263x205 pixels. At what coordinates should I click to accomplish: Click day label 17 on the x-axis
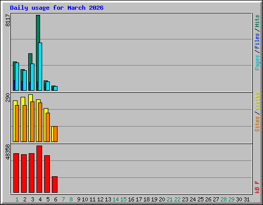pyautogui.click(x=139, y=199)
